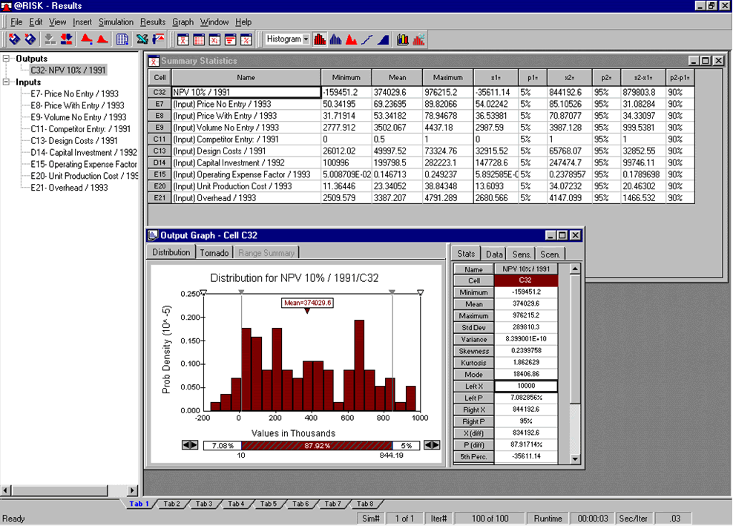733x526 pixels.
Task: Click the cumulative line graph icon
Action: pyautogui.click(x=368, y=39)
